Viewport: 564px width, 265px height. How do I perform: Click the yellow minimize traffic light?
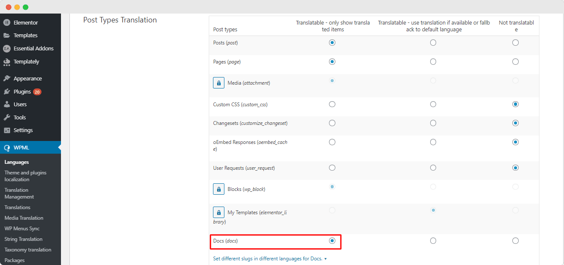16,7
